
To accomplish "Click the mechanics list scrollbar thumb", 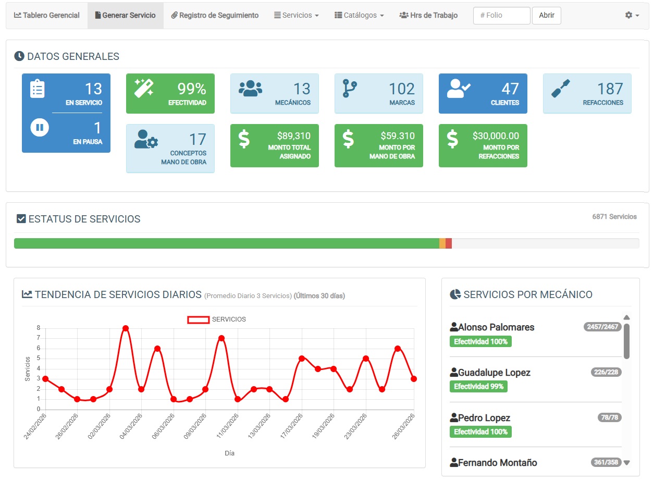I will tap(626, 341).
